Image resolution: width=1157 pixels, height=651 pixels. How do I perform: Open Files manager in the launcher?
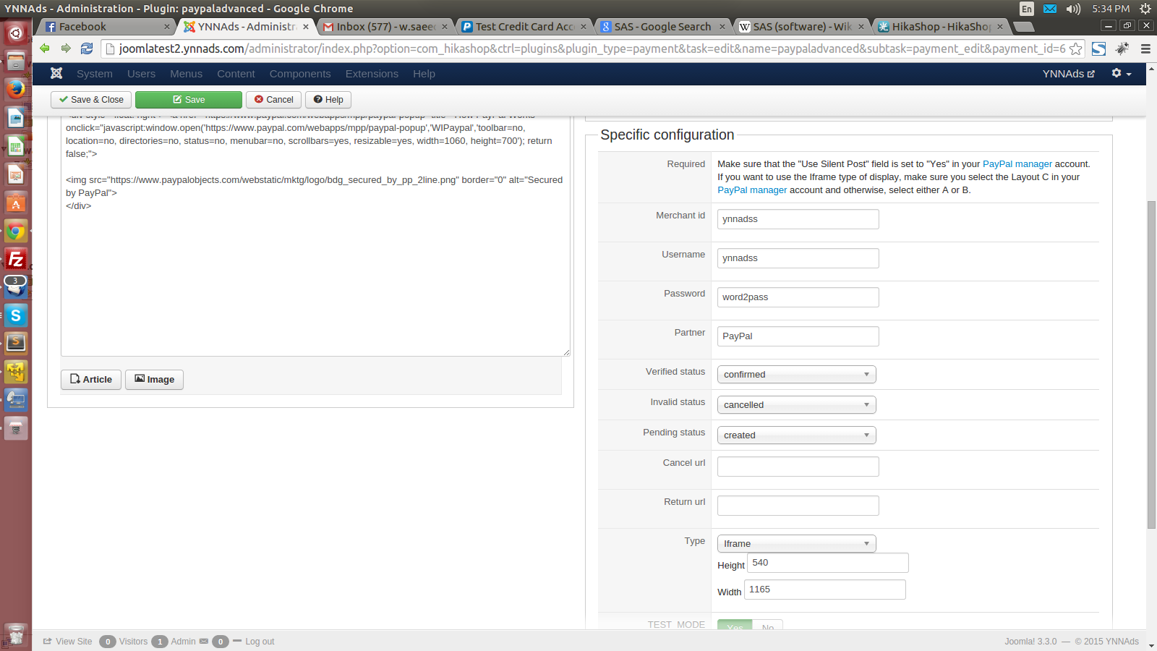click(16, 61)
